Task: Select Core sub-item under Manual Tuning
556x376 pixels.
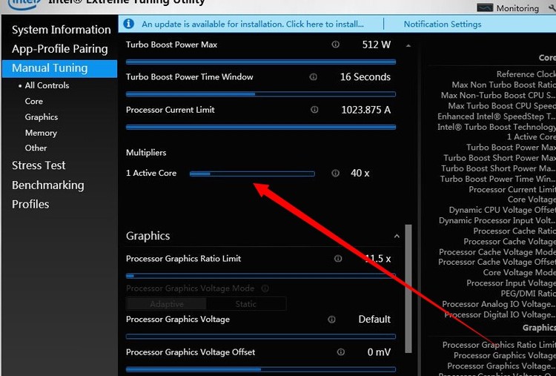Action: (33, 101)
